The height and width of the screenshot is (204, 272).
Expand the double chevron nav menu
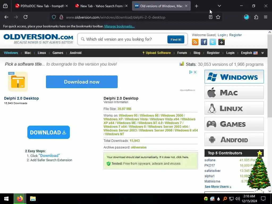263,53
